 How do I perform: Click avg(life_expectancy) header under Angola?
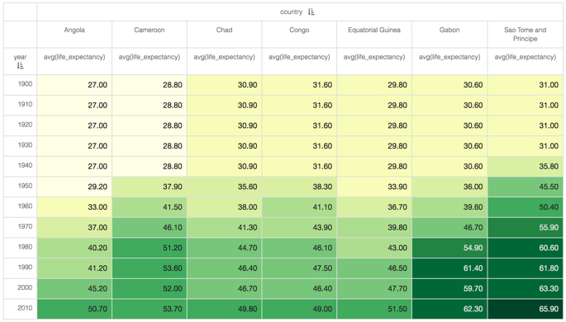coord(74,57)
